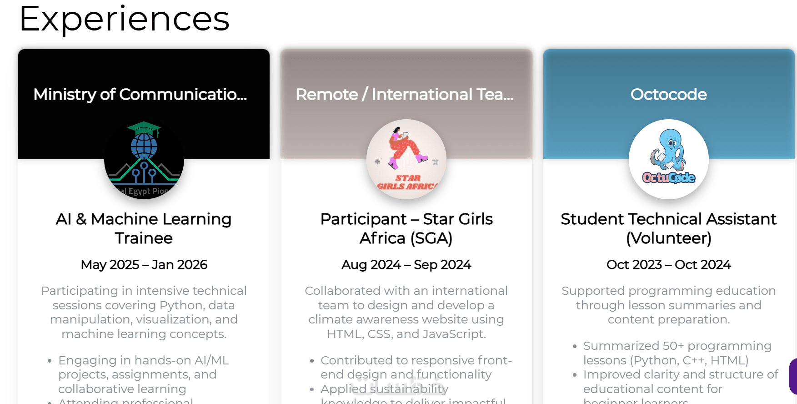Click the Oct 2023 – Oct 2024 date
The height and width of the screenshot is (404, 797).
(x=668, y=265)
